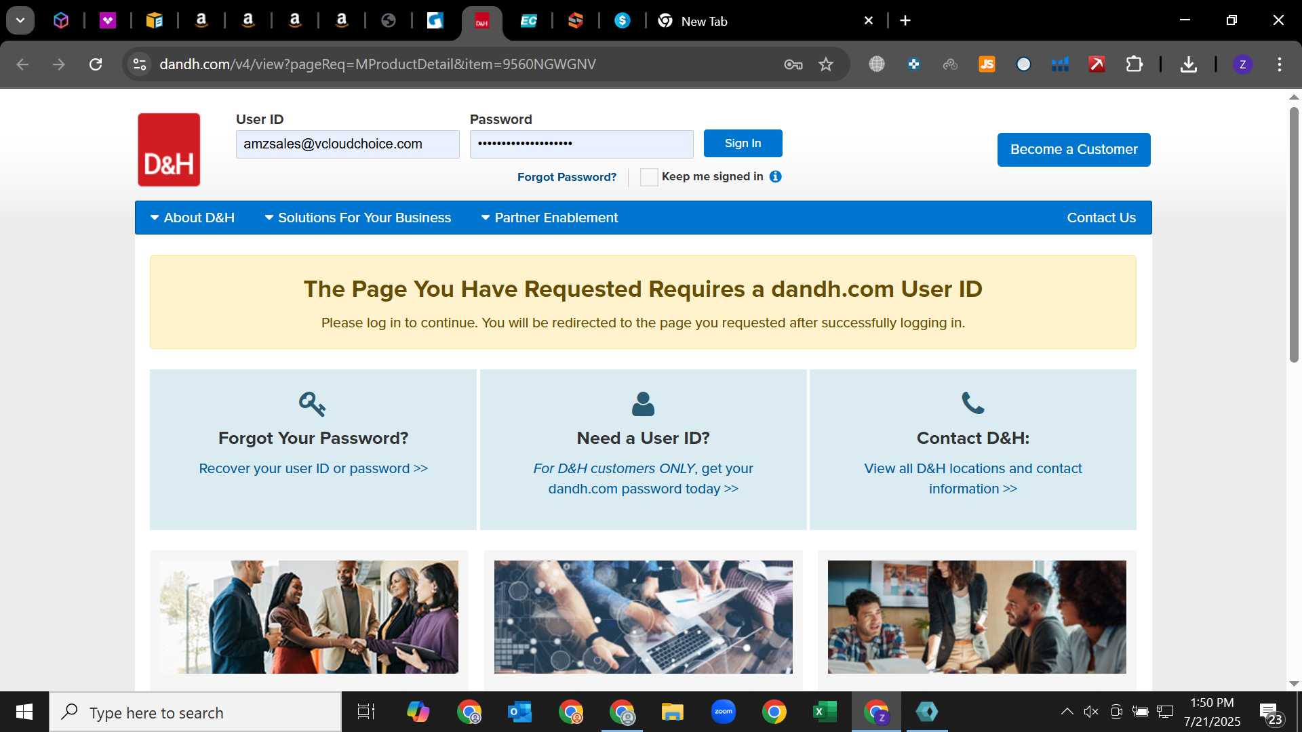Click the browser address bar URL

(x=378, y=64)
